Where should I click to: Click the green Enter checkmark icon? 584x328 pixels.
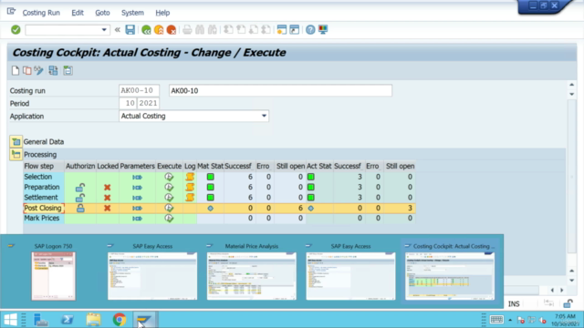(16, 29)
